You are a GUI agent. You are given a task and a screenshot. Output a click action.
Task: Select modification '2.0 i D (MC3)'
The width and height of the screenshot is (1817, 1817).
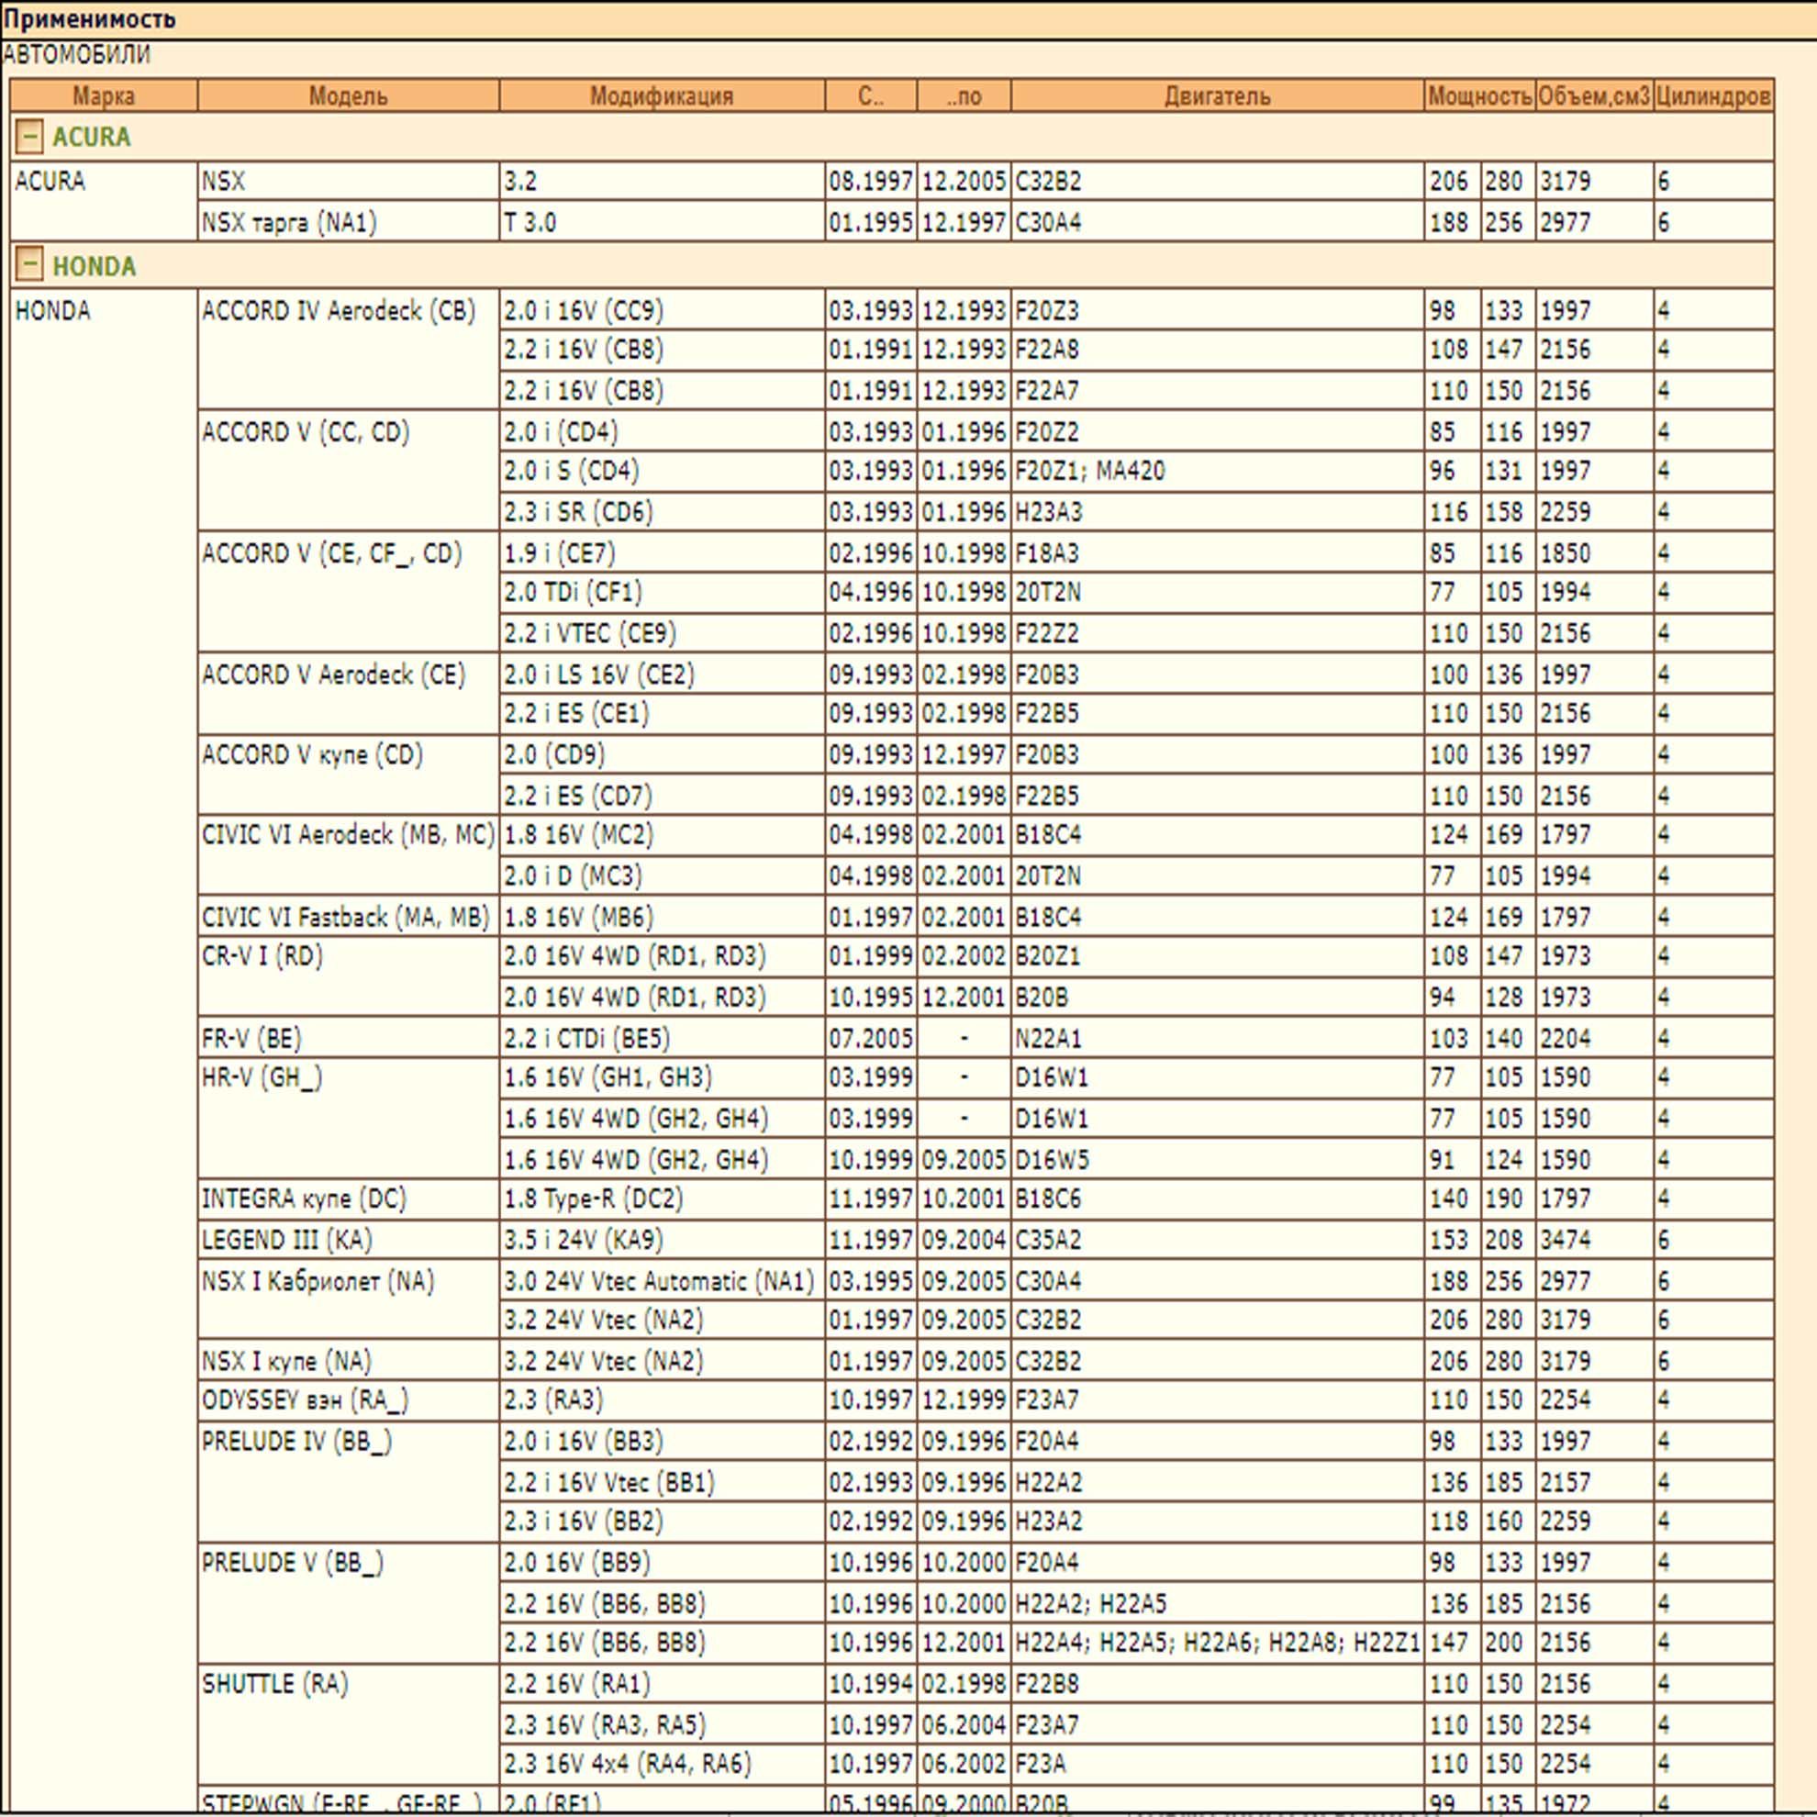click(661, 875)
